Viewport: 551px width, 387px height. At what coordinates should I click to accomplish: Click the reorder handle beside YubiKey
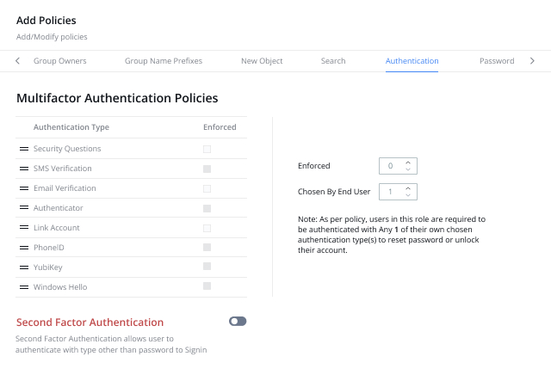[x=24, y=267]
